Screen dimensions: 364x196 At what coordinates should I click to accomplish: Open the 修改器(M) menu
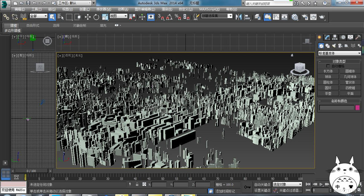(104, 9)
